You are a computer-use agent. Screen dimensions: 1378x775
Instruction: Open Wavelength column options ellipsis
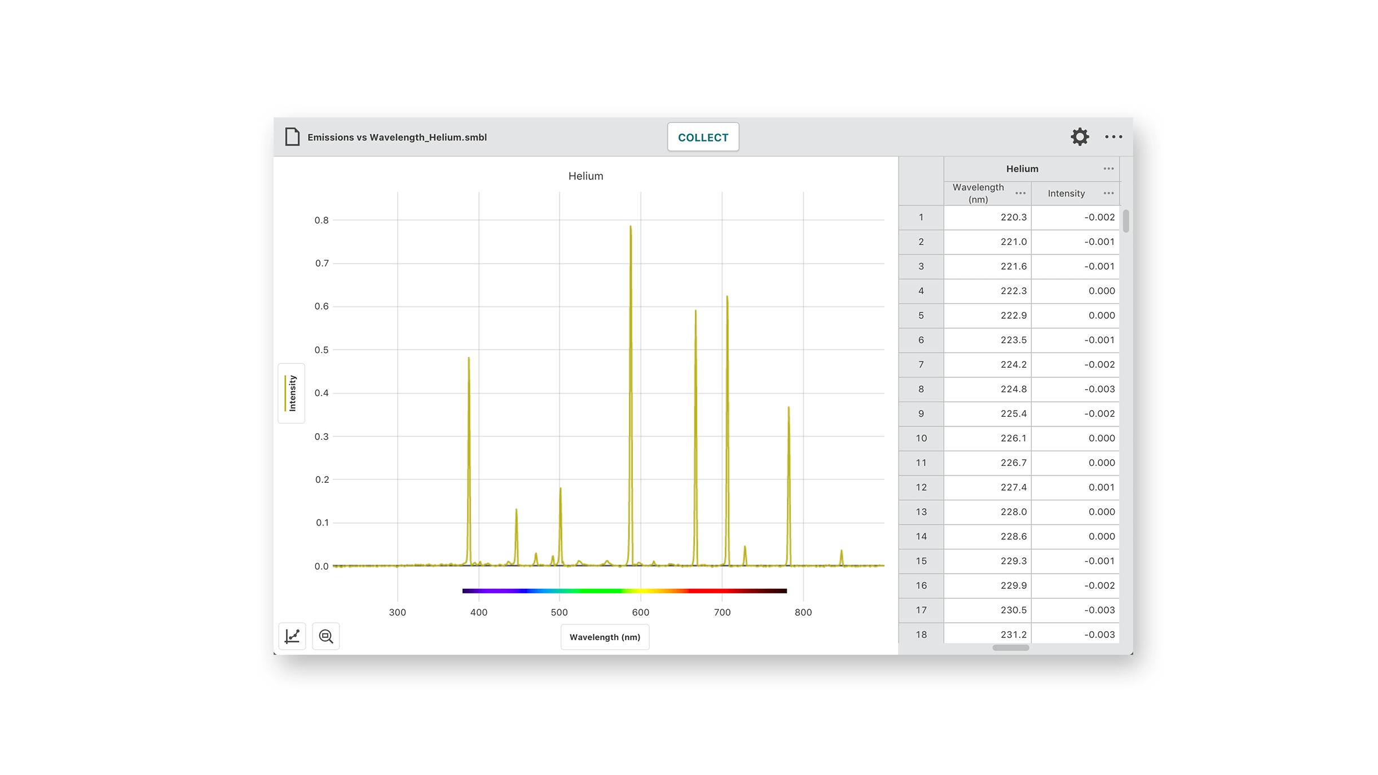(x=1020, y=193)
